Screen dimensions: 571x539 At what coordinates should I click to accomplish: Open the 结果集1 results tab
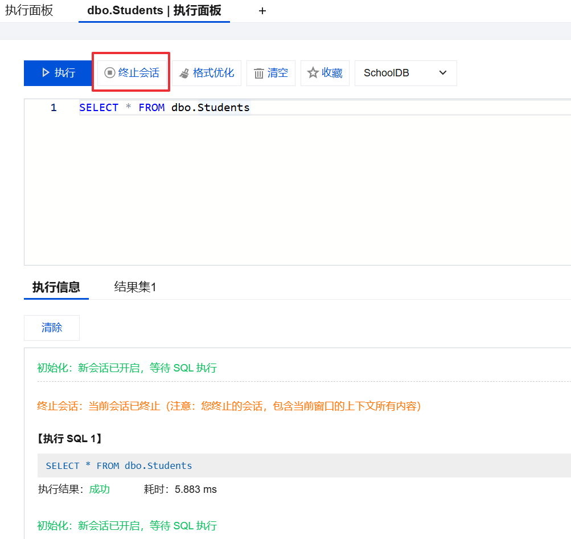[x=135, y=287]
